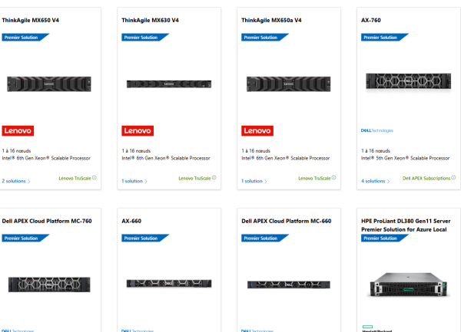This screenshot has width=461, height=332.
Task: Click Lenovo logo on ThinkAgile MX650a V4 card
Action: 257,130
